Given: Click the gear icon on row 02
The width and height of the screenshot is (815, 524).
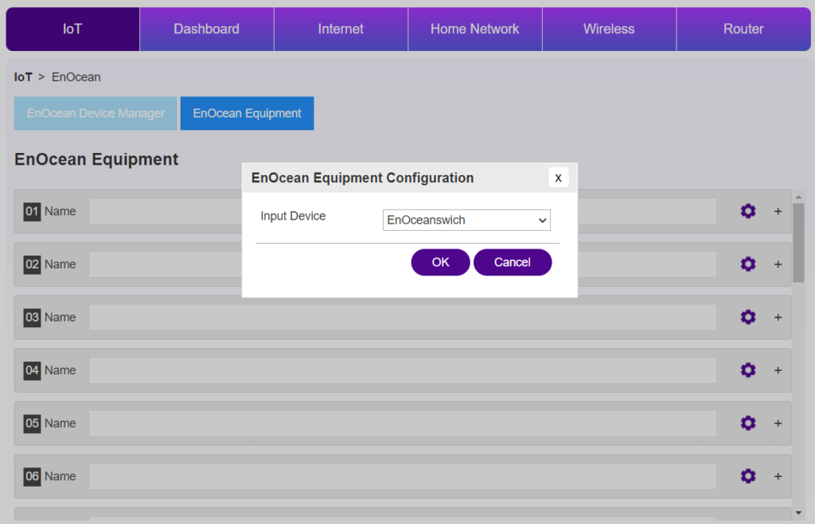Looking at the screenshot, I should click(x=747, y=264).
